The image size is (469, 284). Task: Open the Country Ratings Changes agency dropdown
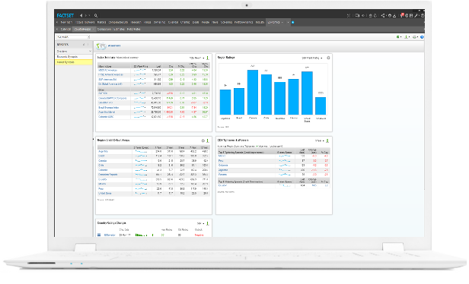201,223
